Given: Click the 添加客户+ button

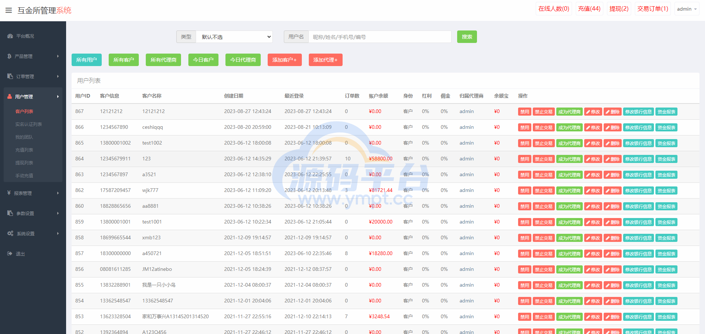Looking at the screenshot, I should [x=285, y=60].
